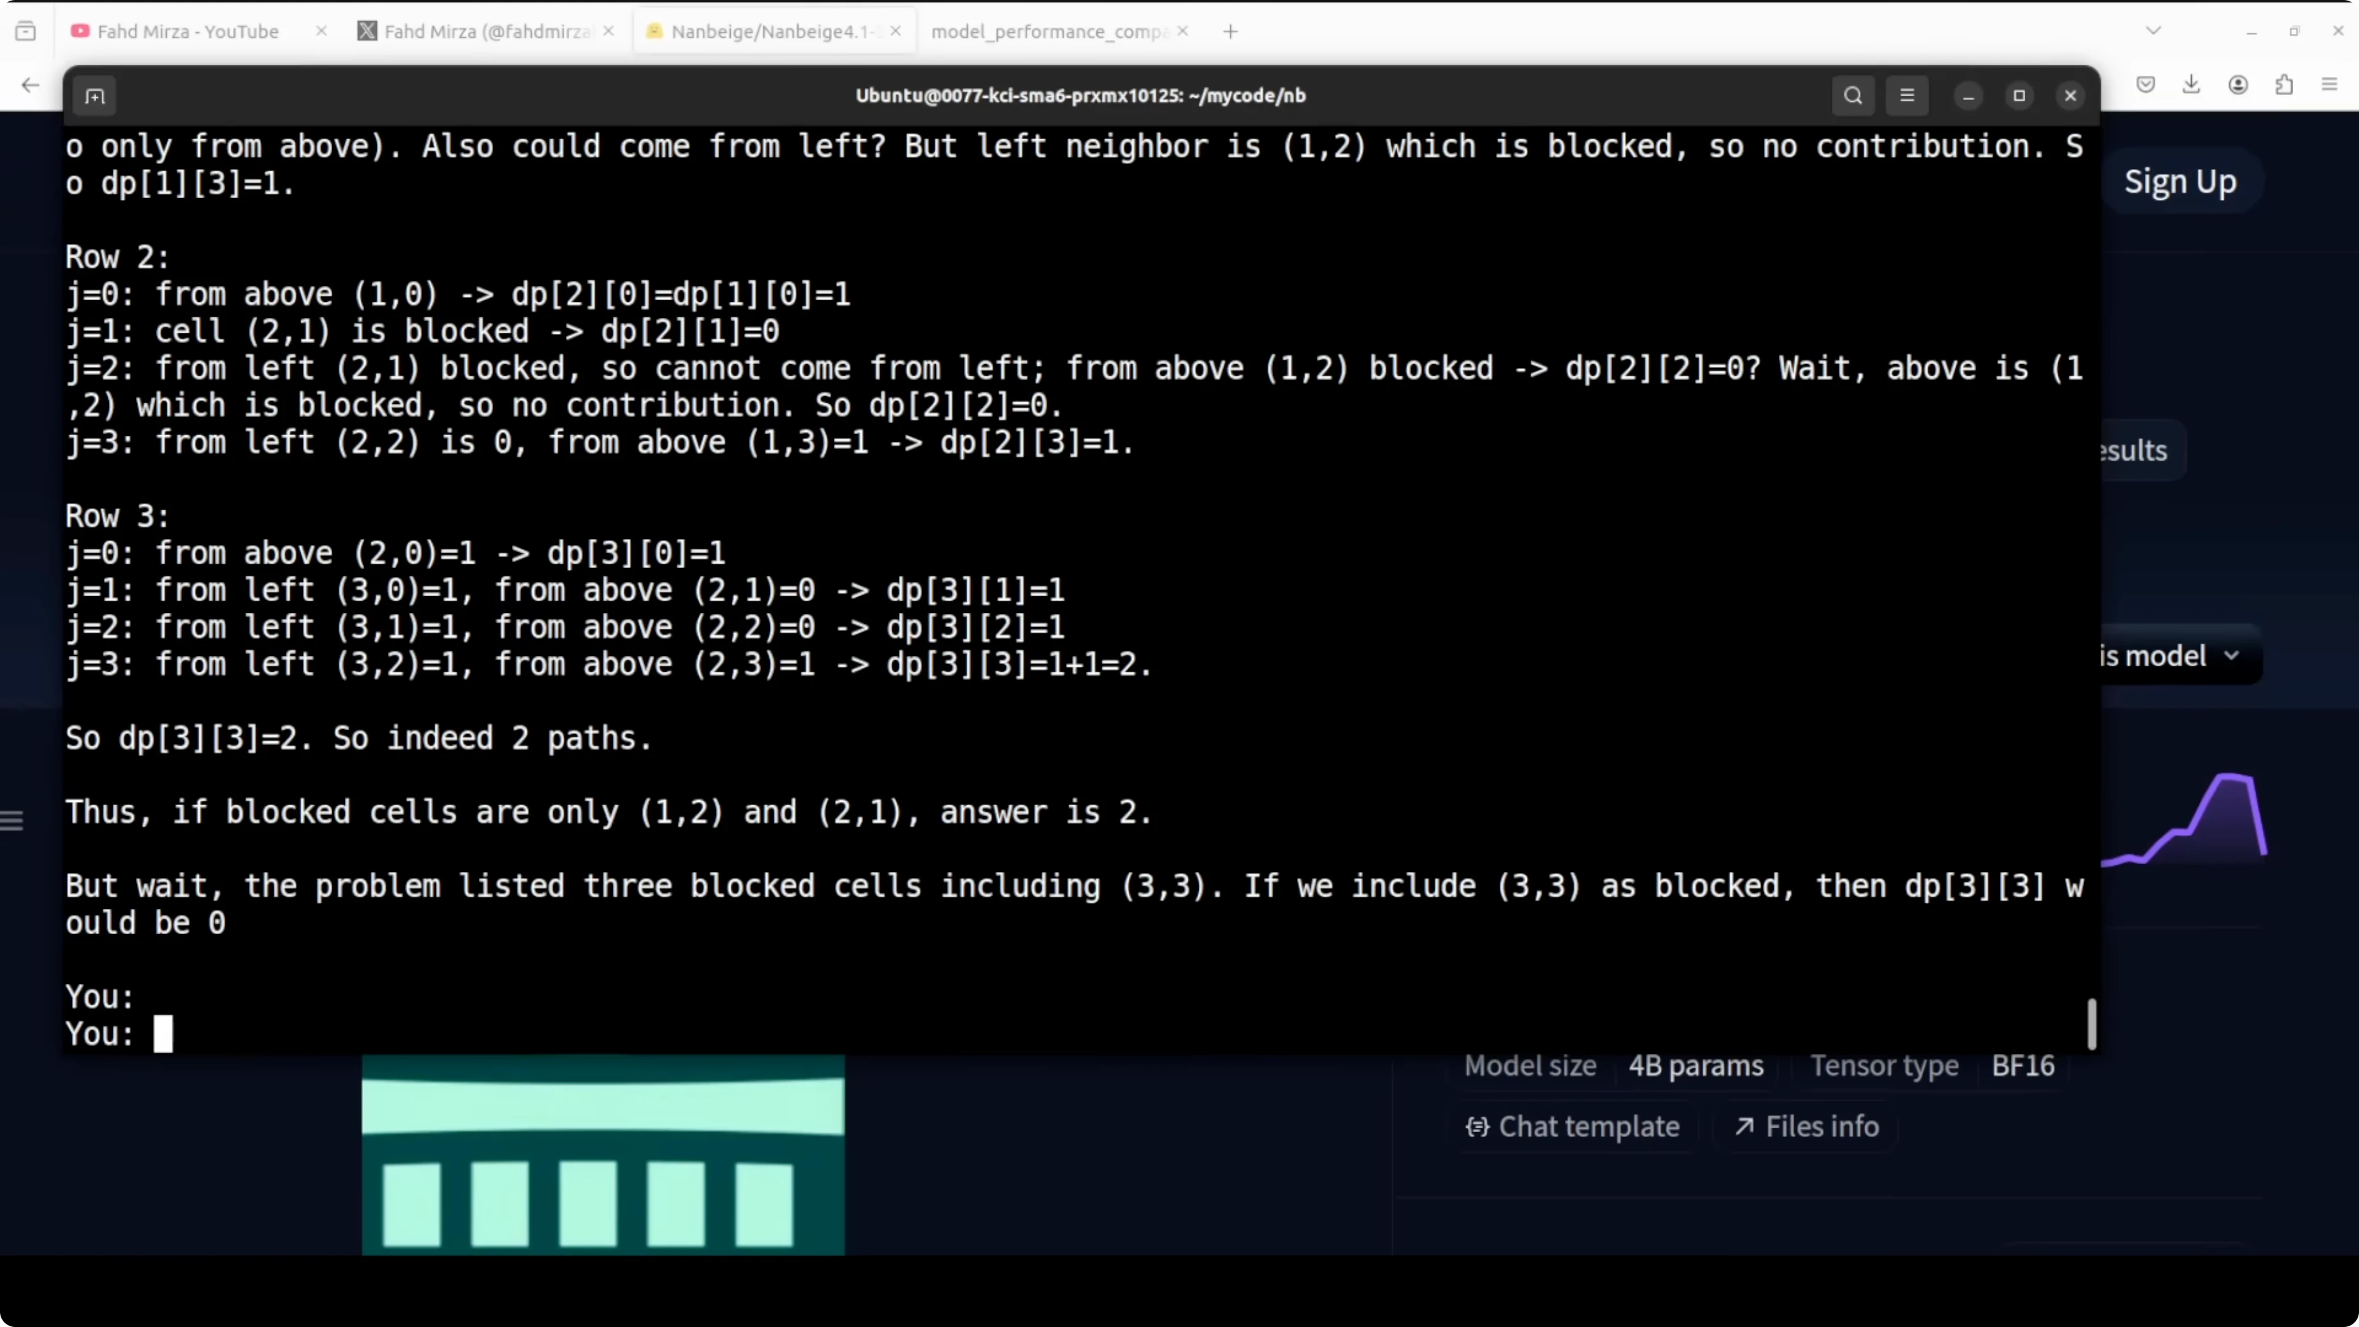Image resolution: width=2359 pixels, height=1327 pixels.
Task: Expand the list all tabs chevron
Action: click(x=2154, y=31)
